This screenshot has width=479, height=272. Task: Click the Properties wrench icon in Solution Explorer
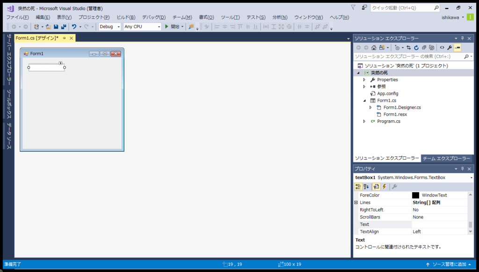tap(450, 48)
